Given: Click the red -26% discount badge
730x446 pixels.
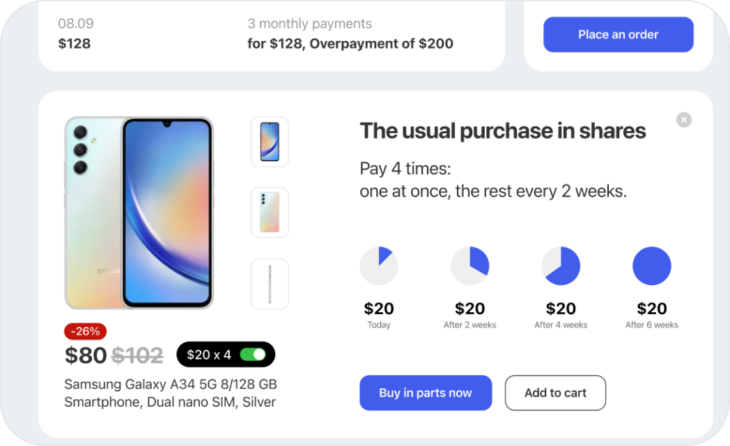Looking at the screenshot, I should click(x=85, y=332).
